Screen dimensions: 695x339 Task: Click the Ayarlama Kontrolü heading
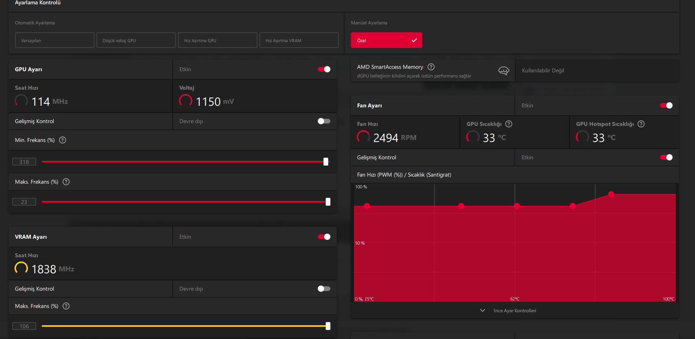(38, 3)
